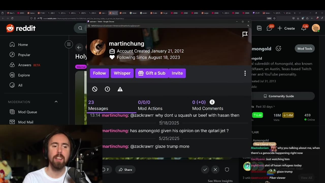This screenshot has height=183, width=325.
Task: Open All in Reddit sidebar
Action: tap(16, 85)
